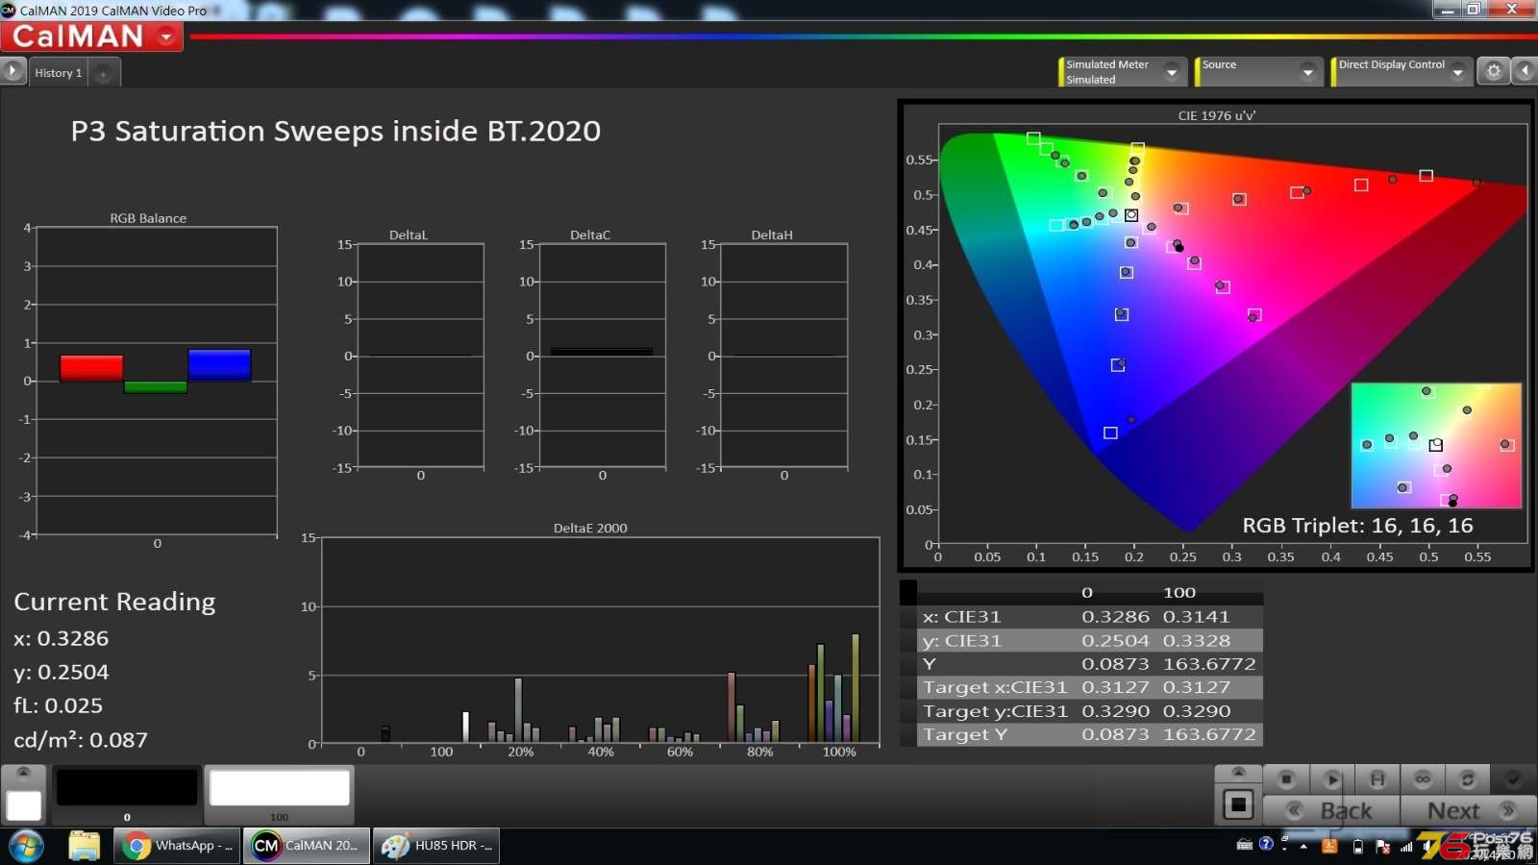This screenshot has height=865, width=1538.
Task: Open the CalMAN main menu dropdown arrow
Action: click(x=167, y=37)
